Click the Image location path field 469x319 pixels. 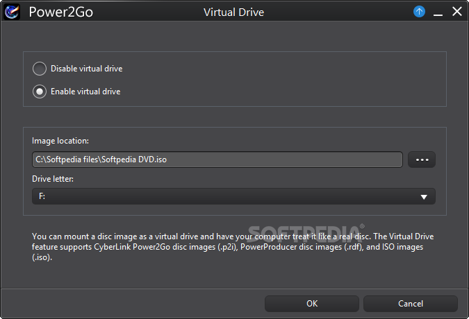tap(217, 159)
